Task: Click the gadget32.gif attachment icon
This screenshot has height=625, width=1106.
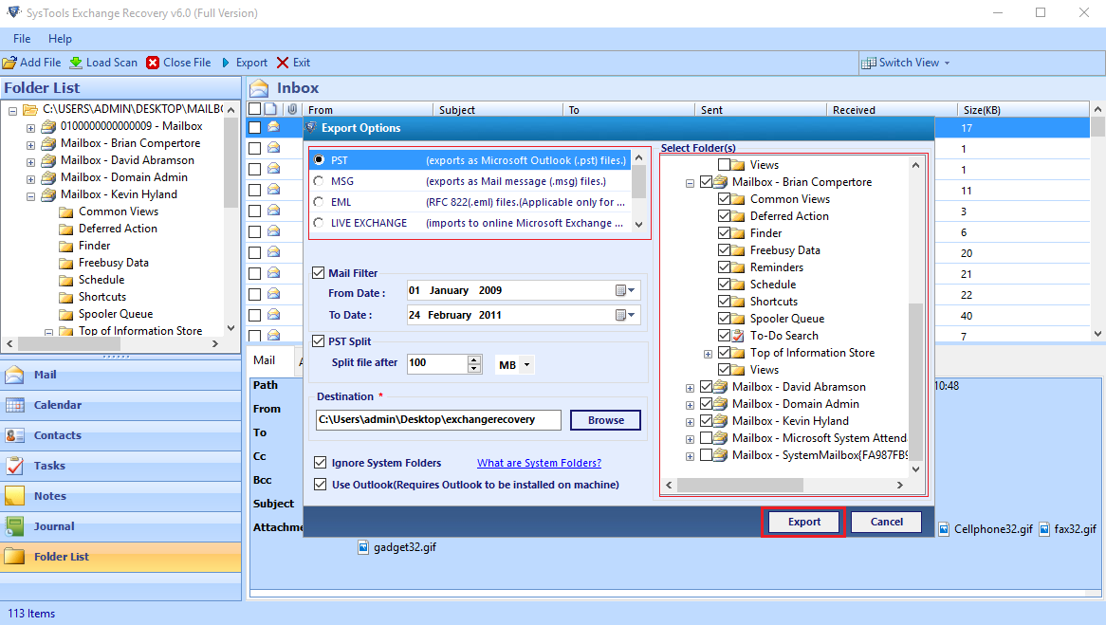Action: [363, 547]
